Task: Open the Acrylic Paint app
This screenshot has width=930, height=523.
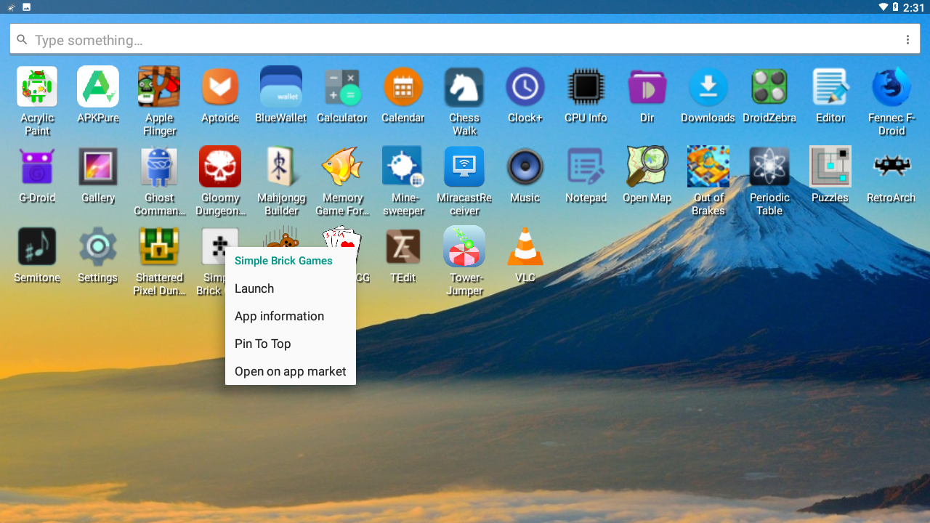Action: click(37, 87)
